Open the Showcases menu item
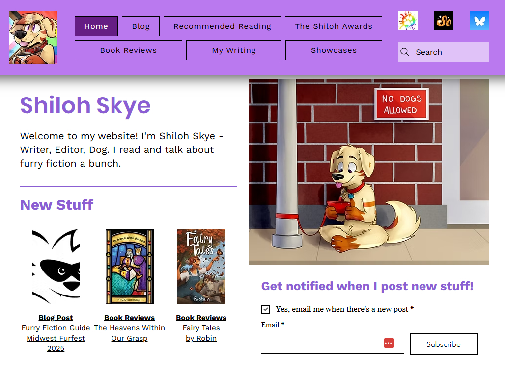This screenshot has width=505, height=369. [334, 50]
